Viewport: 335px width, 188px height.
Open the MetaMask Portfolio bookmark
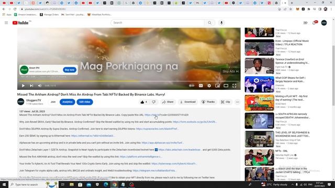point(99,15)
